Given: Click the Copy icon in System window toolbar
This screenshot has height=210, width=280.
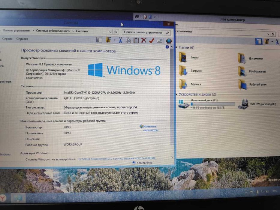Looking at the screenshot, I should coord(128,40).
